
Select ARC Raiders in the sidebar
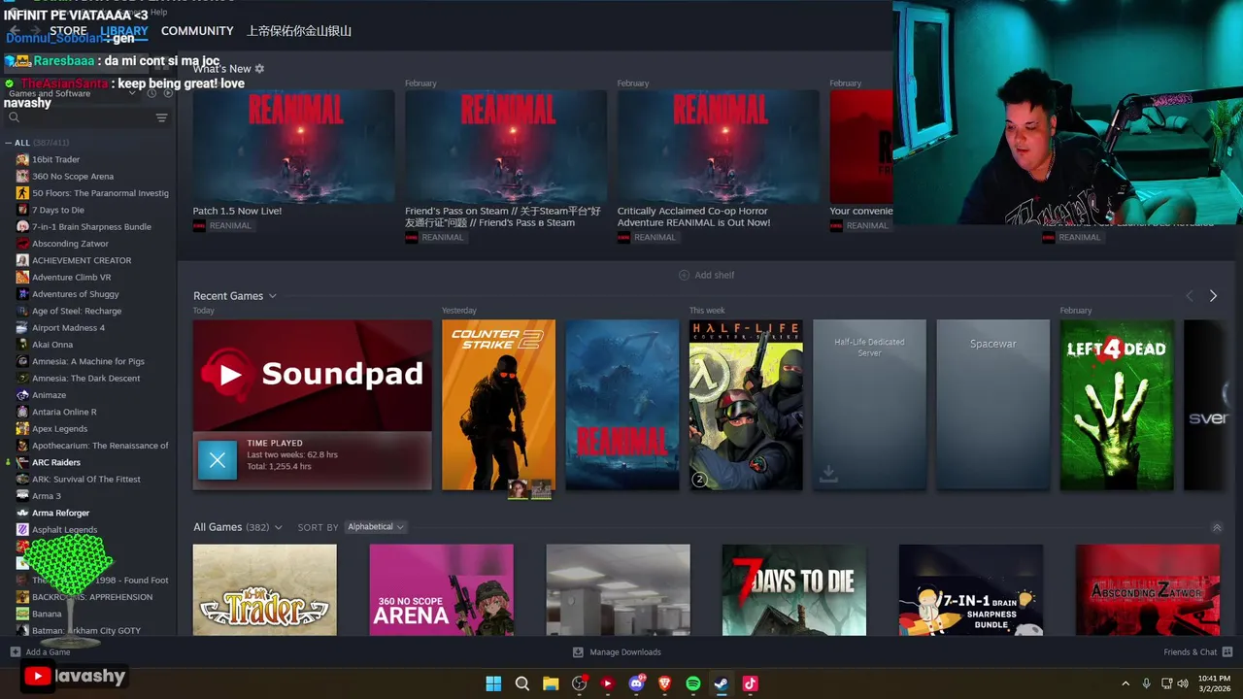(56, 462)
